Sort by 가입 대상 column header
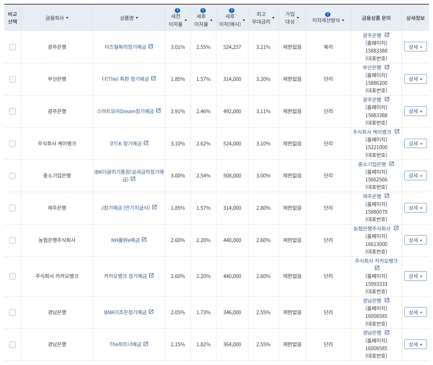Image resolution: width=433 pixels, height=365 pixels. point(292,18)
